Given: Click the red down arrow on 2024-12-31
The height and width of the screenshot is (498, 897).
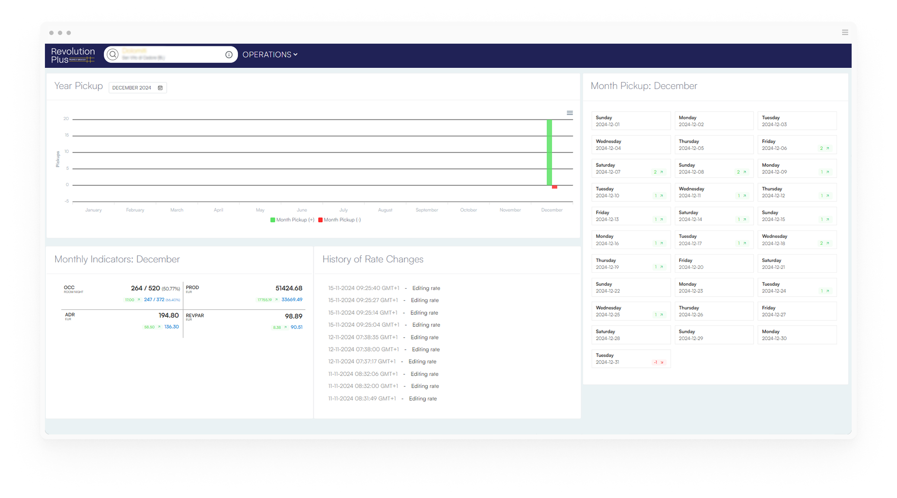Looking at the screenshot, I should (x=662, y=362).
